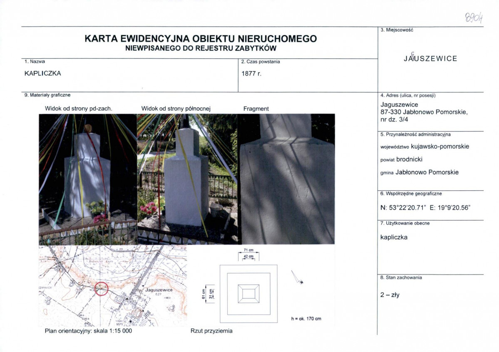Click the gmina value 'Jabłonowo Pomorskie'
This screenshot has height=352, width=499.
(427, 172)
